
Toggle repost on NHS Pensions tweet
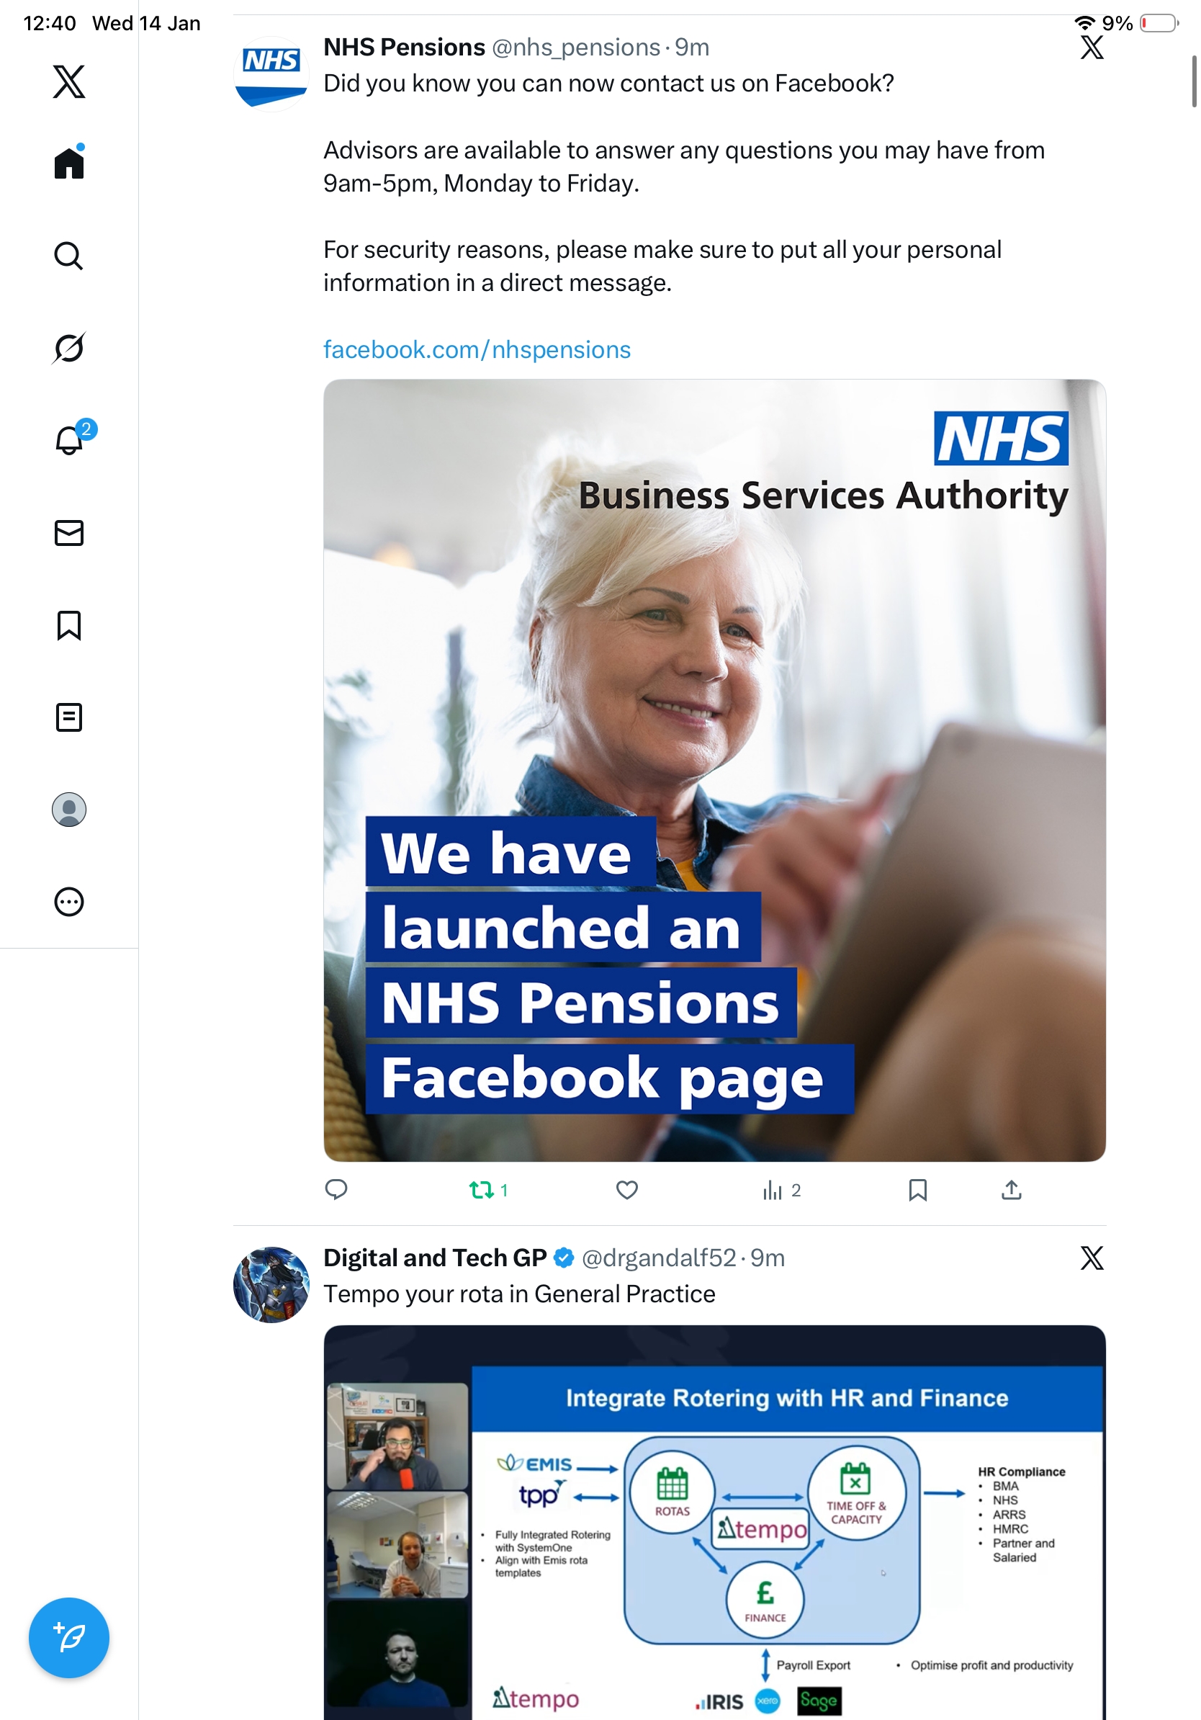[488, 1190]
